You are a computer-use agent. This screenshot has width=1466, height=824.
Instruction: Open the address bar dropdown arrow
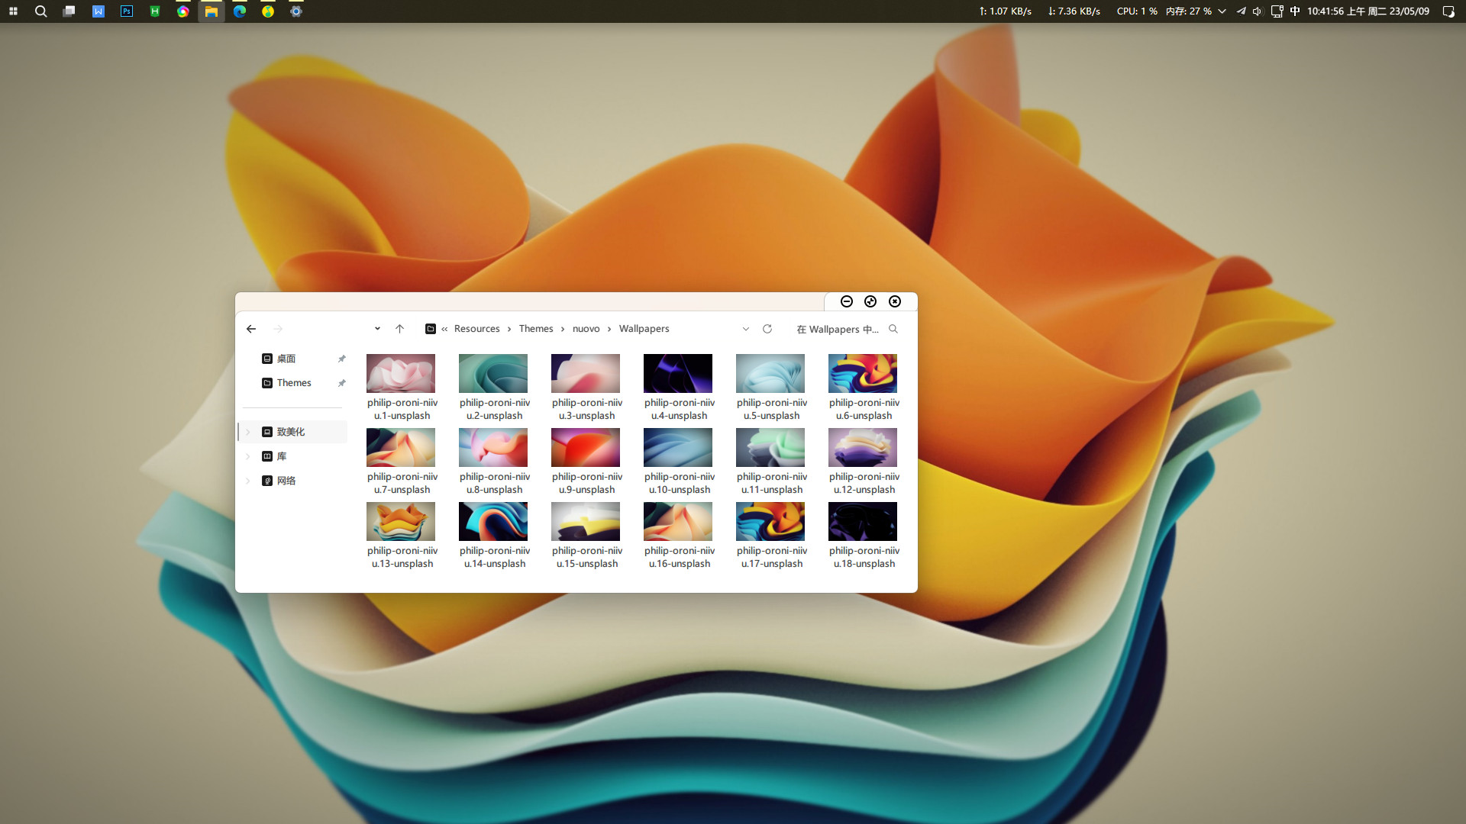coord(746,329)
